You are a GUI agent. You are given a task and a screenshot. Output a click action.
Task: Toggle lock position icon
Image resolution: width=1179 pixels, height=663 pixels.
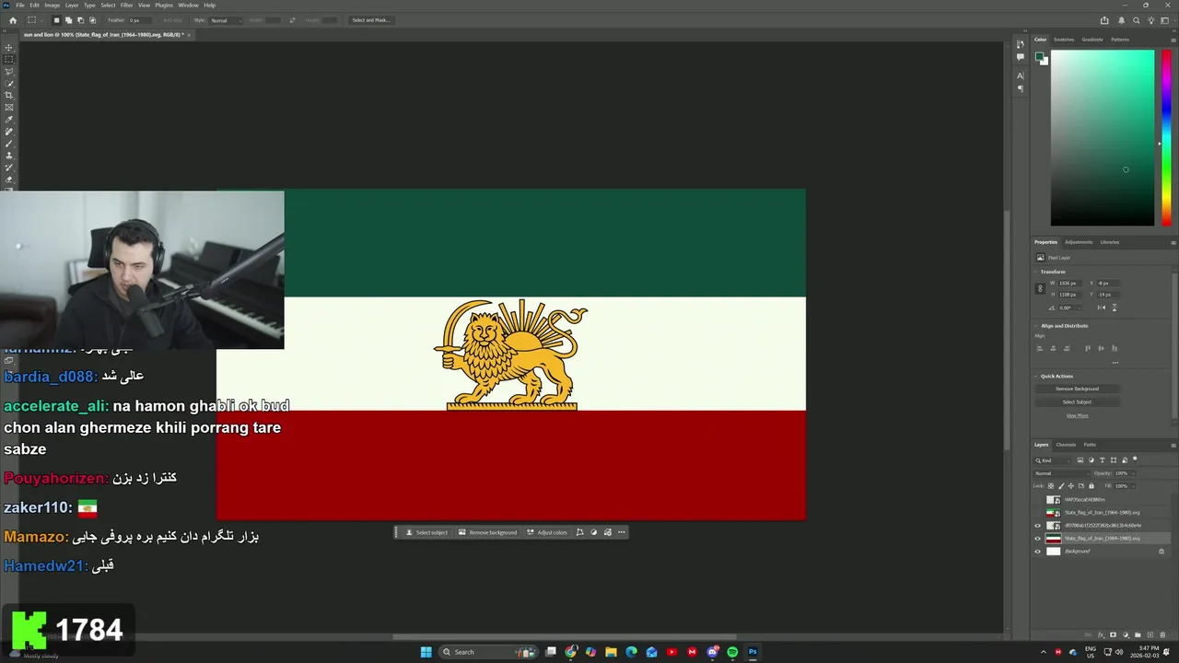click(1071, 486)
